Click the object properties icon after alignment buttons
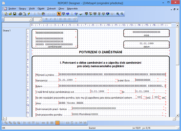Image resolution: width=181 pixels, height=131 pixels. pyautogui.click(x=75, y=19)
